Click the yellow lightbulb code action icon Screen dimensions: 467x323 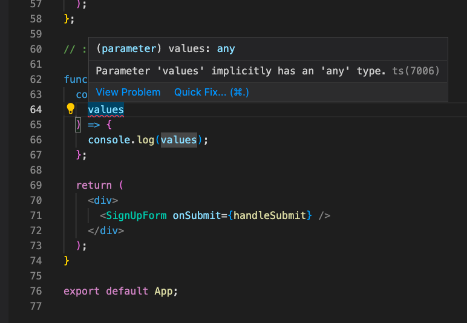coord(70,109)
